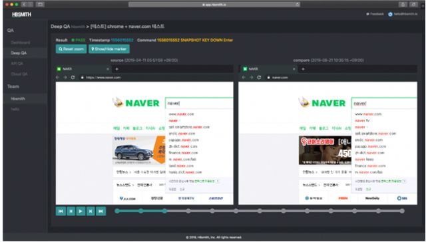Click new tab plus in compare snapshot

(x=303, y=69)
